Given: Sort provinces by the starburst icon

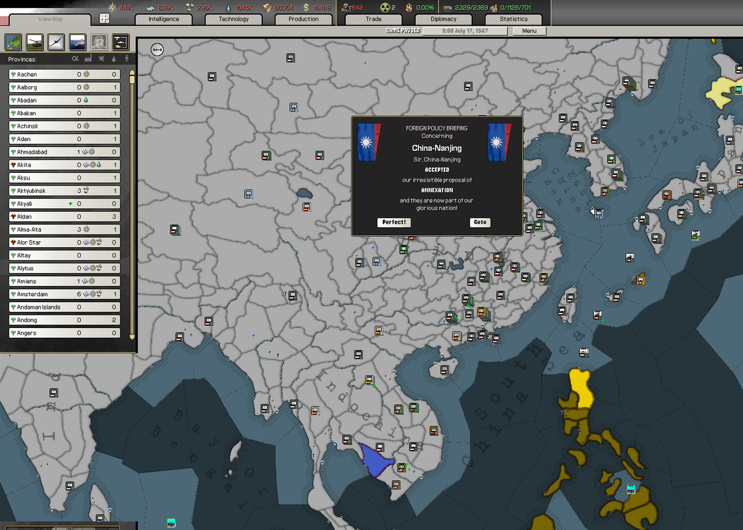Looking at the screenshot, I should tap(101, 59).
